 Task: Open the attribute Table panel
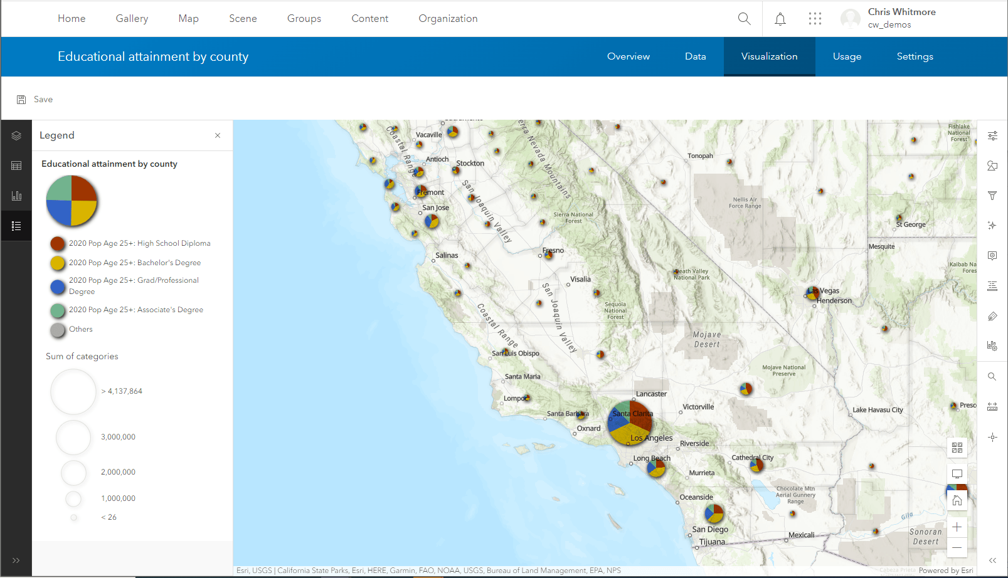coord(16,165)
